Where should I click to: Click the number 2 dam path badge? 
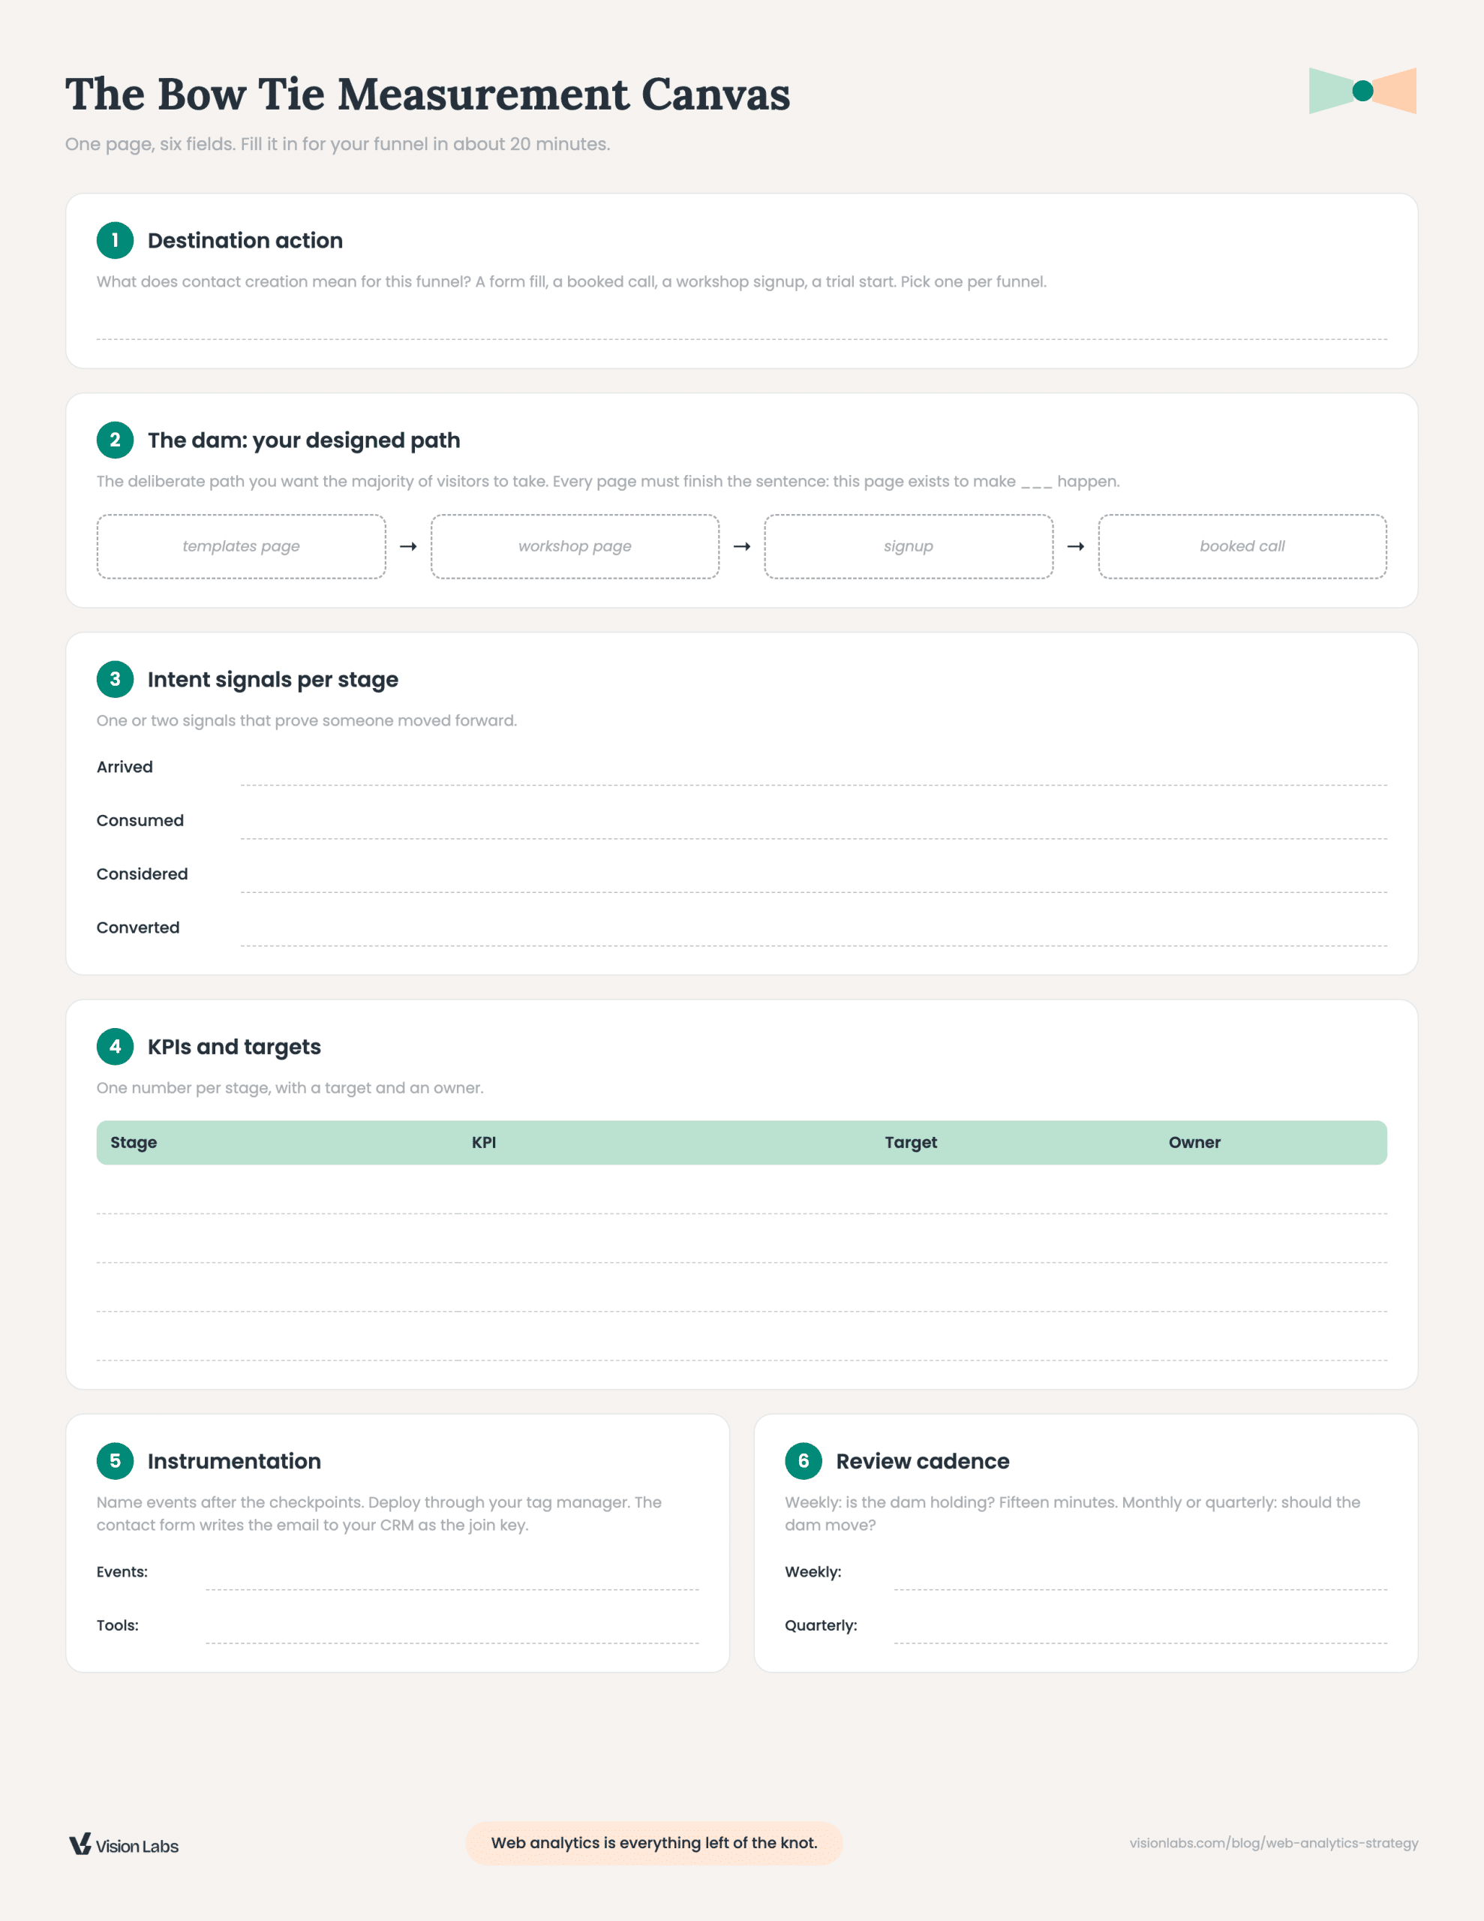(116, 440)
